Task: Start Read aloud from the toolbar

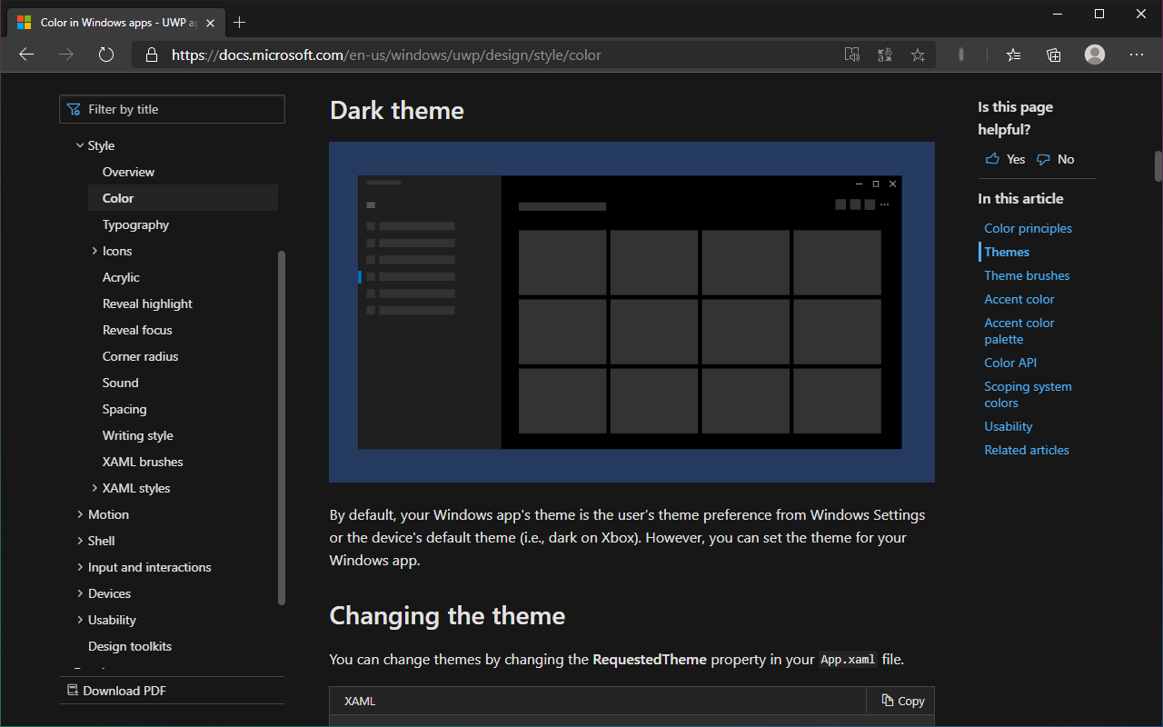Action: (x=852, y=55)
